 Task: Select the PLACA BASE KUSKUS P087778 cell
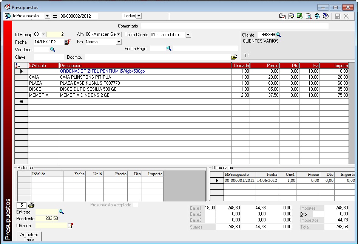145,83
